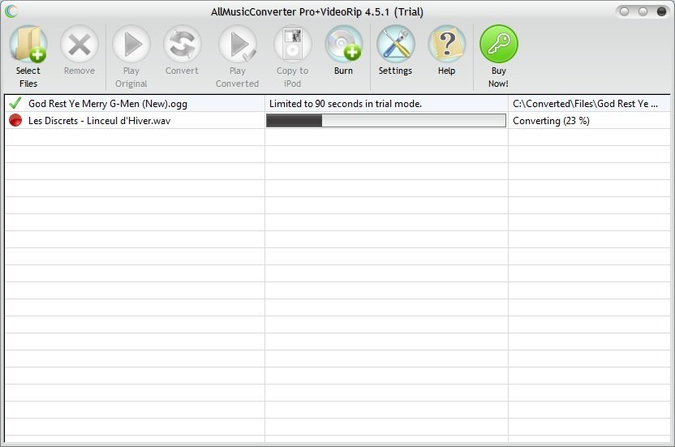The width and height of the screenshot is (675, 447).
Task: Open the Select Files folder icon
Action: [x=28, y=45]
